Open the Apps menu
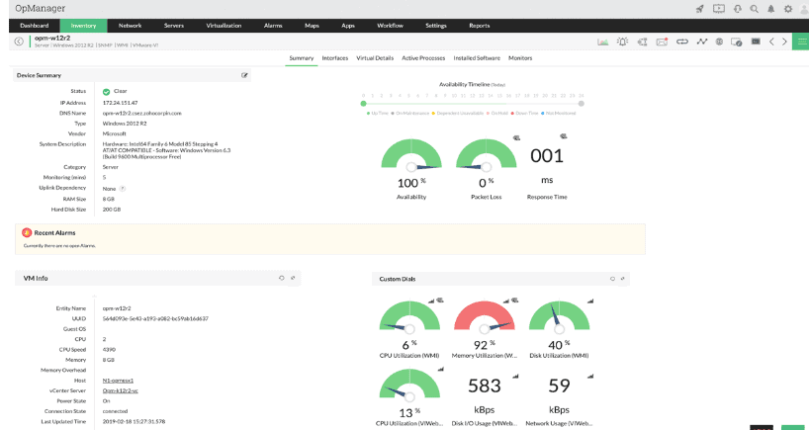Image resolution: width=809 pixels, height=430 pixels. (x=348, y=26)
